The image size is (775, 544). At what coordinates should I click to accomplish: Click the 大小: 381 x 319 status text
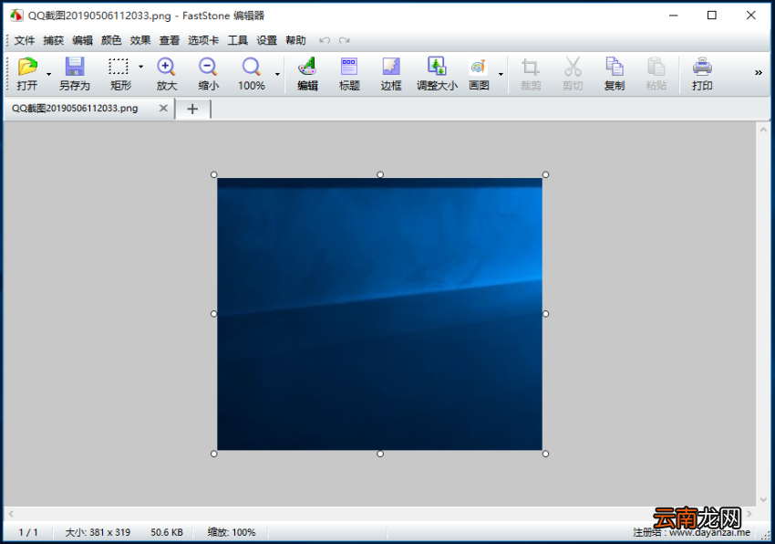point(98,533)
